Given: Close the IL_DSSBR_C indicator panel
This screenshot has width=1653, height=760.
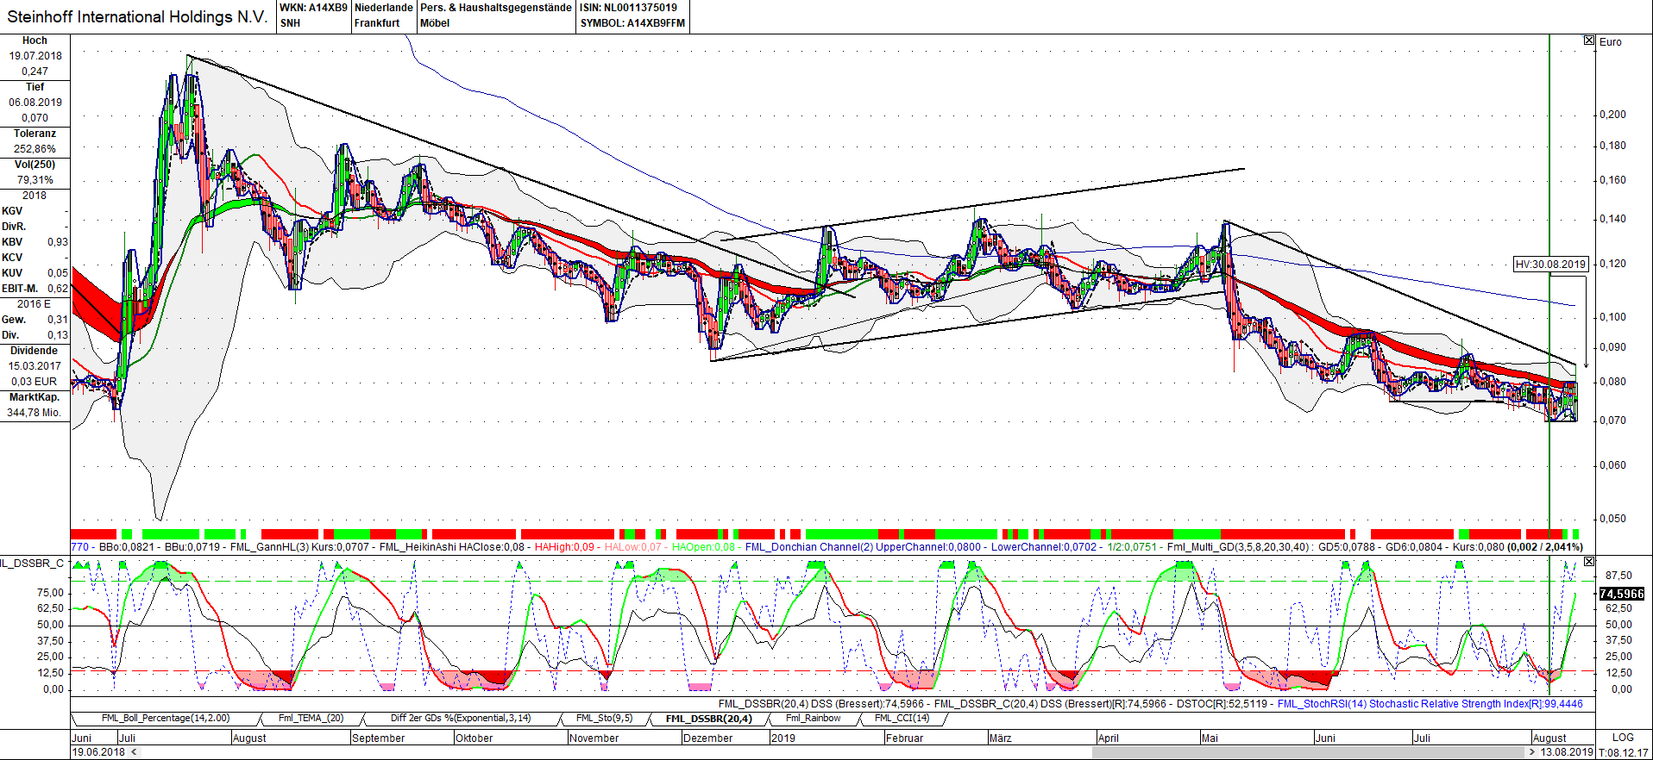Looking at the screenshot, I should [1589, 562].
